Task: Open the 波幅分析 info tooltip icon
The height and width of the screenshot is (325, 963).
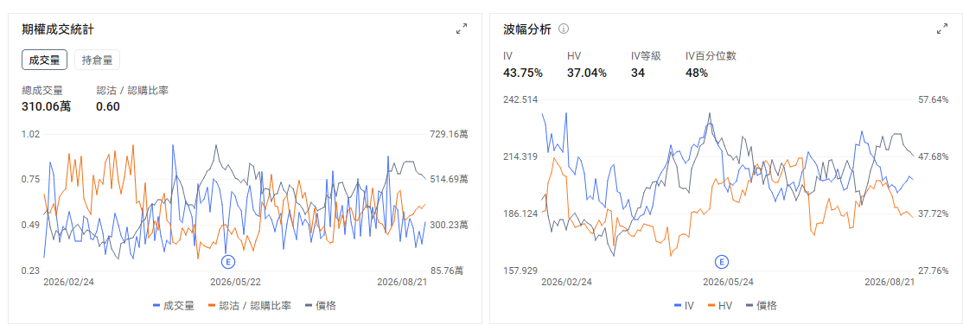Action: (x=564, y=29)
